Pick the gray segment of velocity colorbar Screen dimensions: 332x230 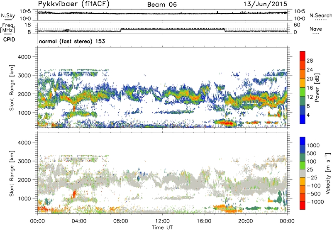point(303,173)
